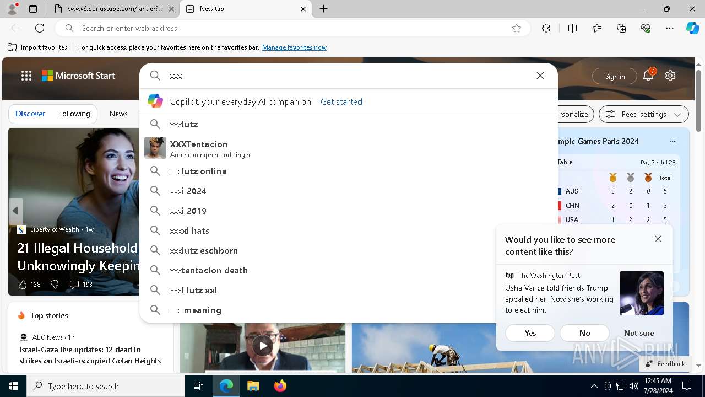705x397 pixels.
Task: Add this page to favorites star
Action: 517,28
